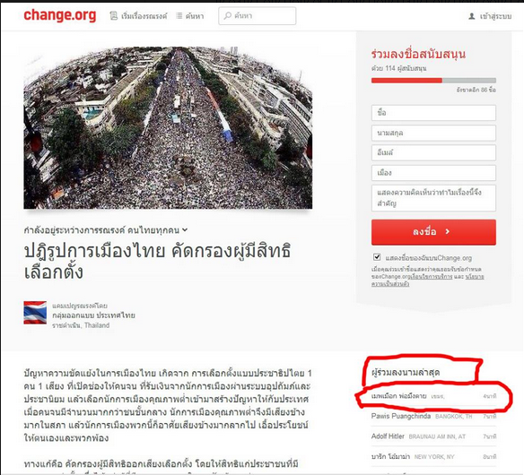Viewport: 524px width, 475px height.
Task: Open the เริ่มเรื่องรณรงค์ menu item
Action: point(144,16)
